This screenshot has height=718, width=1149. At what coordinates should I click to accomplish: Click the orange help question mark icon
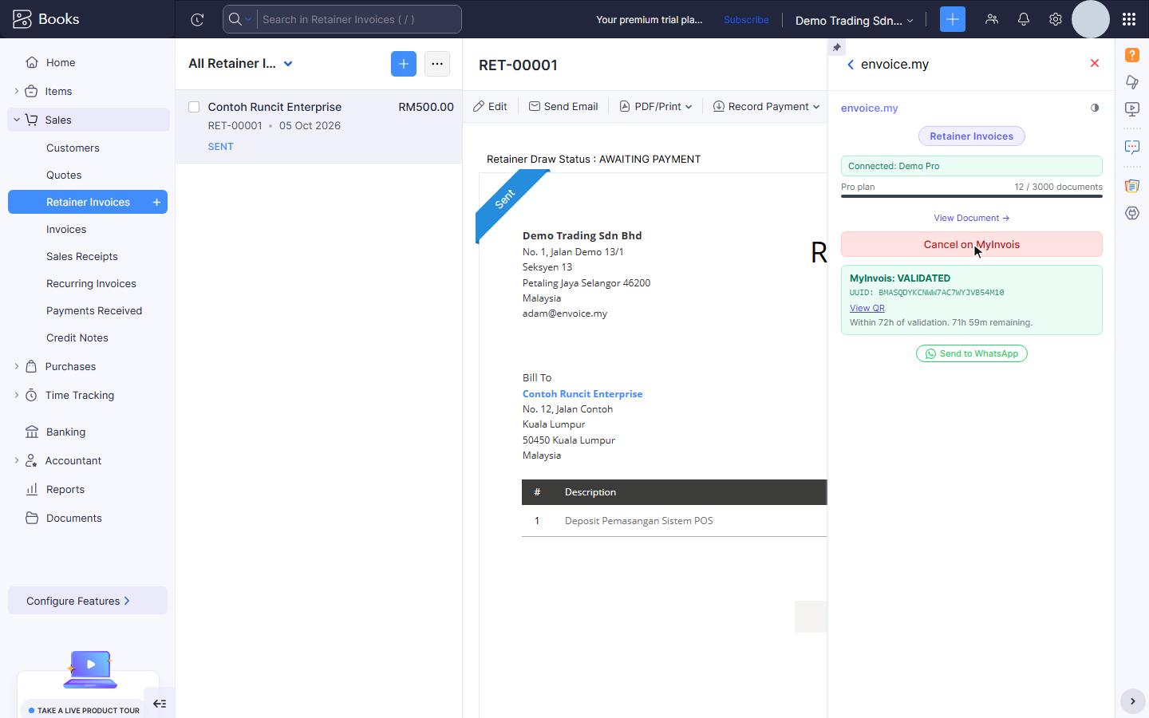(1132, 55)
